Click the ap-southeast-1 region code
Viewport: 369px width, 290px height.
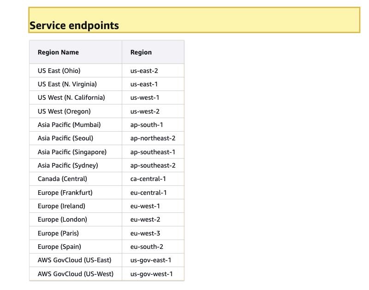click(153, 152)
